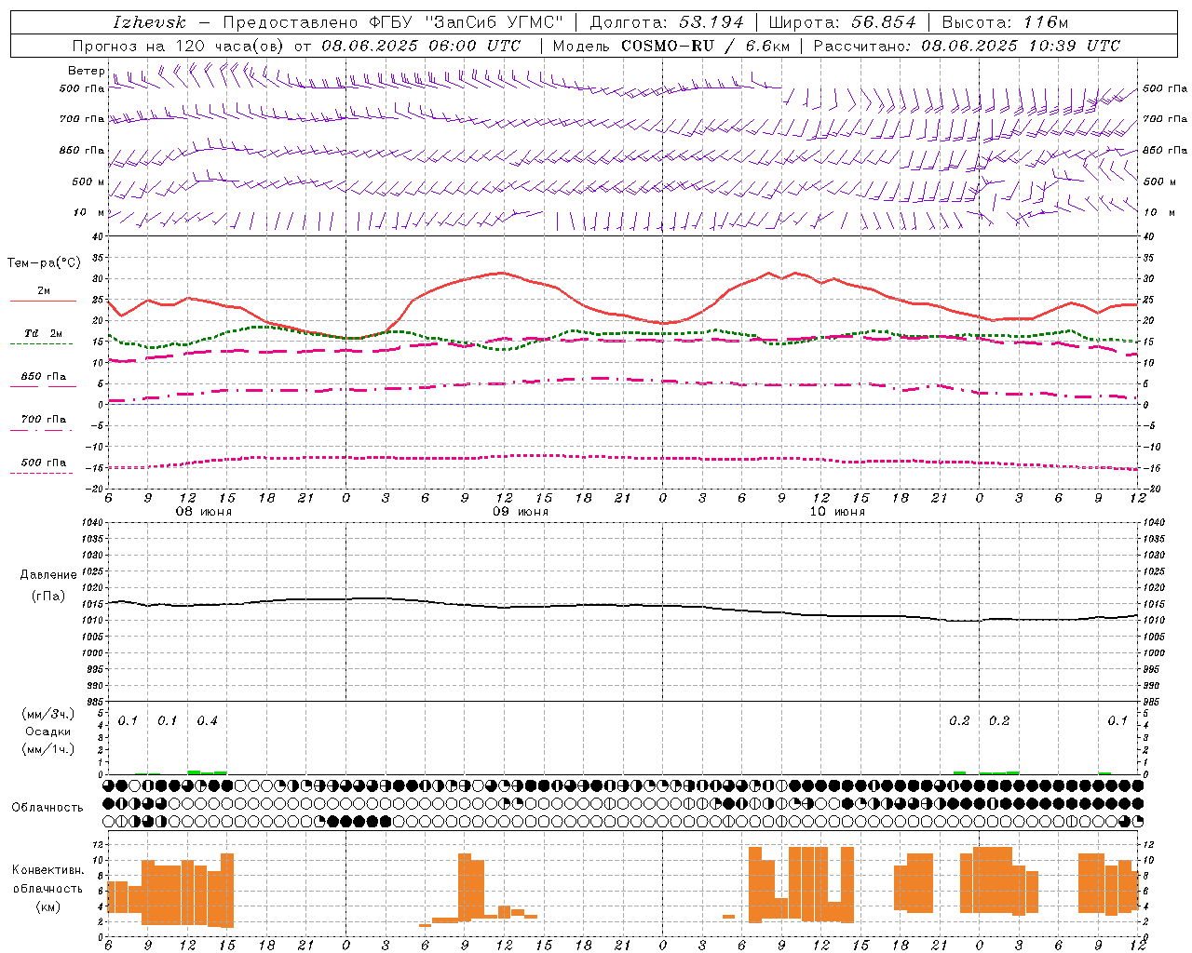The width and height of the screenshot is (1192, 953).
Task: Click the red 2м legend line
Action: click(x=43, y=301)
